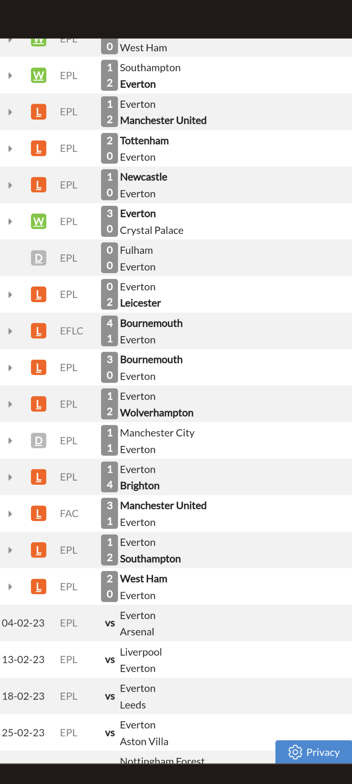Open the Privacy settings button
The height and width of the screenshot is (784, 352).
(x=314, y=752)
